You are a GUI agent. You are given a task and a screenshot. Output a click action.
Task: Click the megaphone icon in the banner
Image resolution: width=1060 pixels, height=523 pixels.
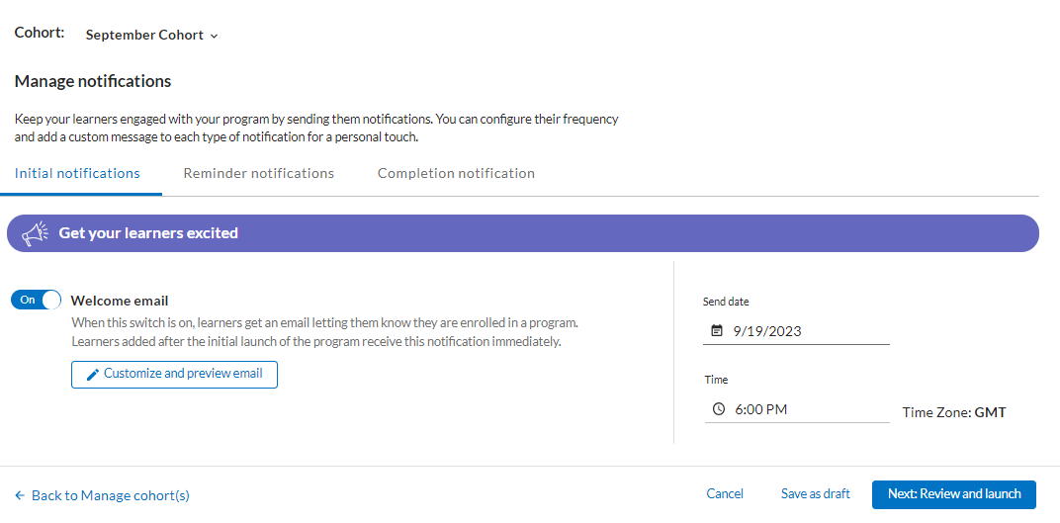coord(35,233)
